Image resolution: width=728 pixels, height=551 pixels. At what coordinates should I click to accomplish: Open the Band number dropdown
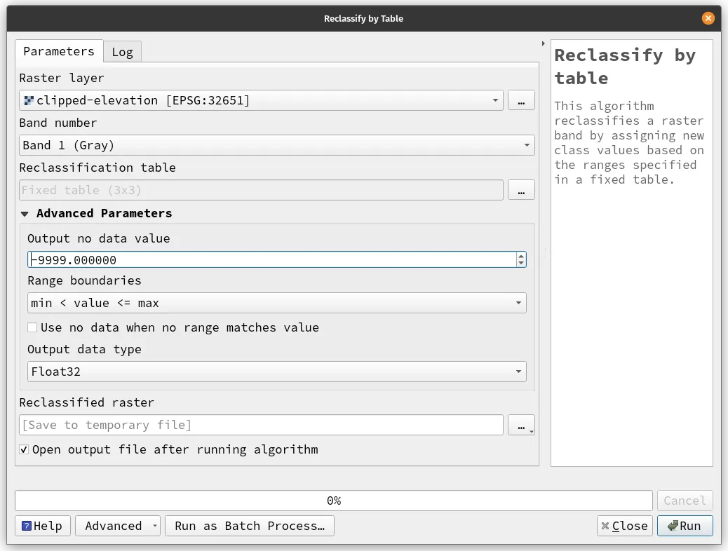click(527, 145)
